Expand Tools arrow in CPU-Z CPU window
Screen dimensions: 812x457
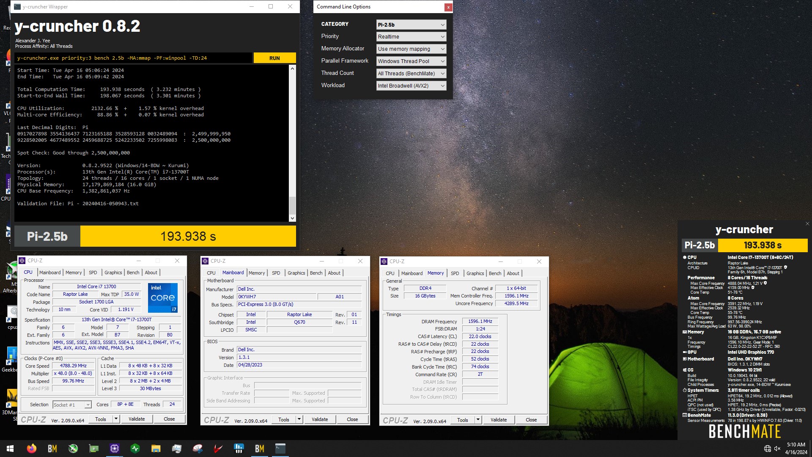(x=116, y=419)
